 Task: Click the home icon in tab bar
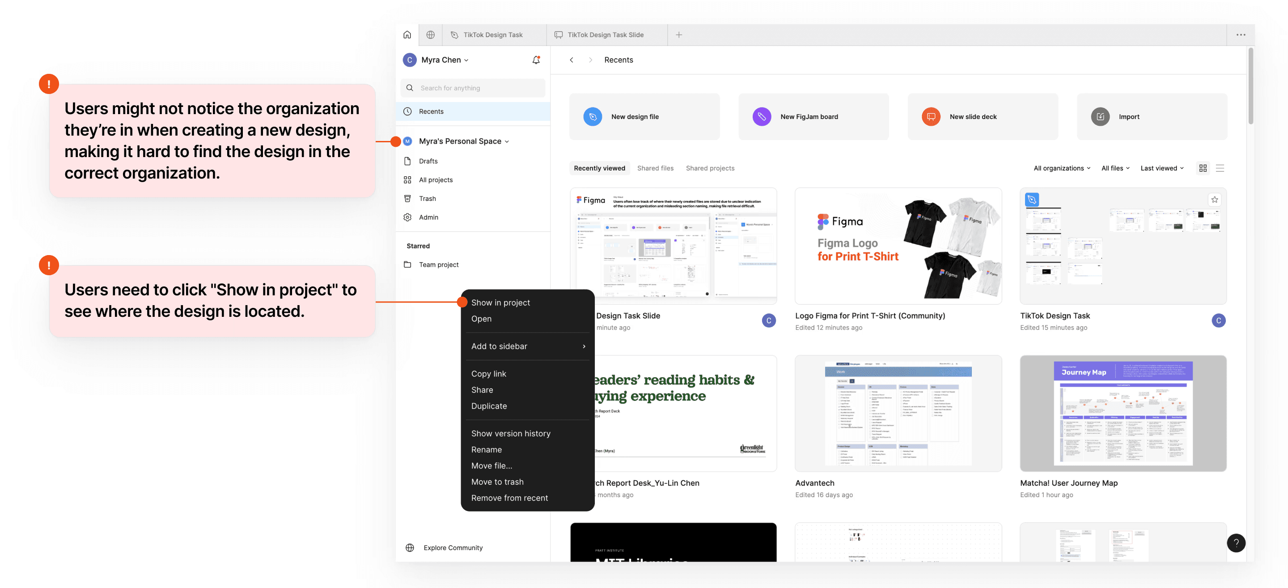(x=407, y=34)
